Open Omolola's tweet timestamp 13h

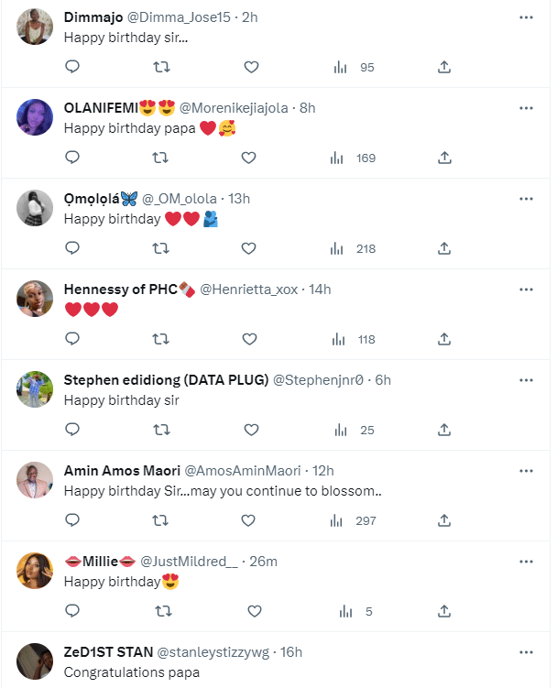click(238, 198)
